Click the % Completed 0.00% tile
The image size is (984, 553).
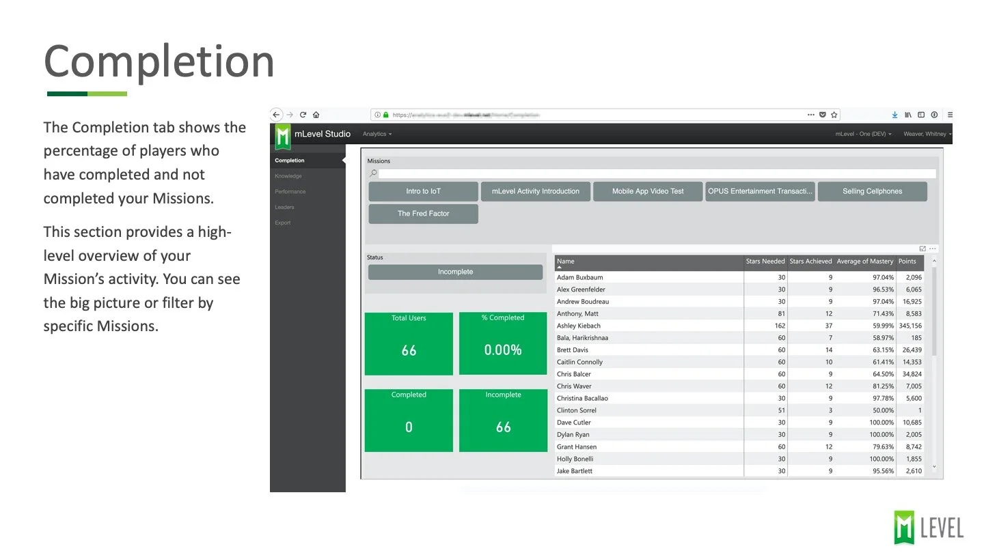pos(503,344)
